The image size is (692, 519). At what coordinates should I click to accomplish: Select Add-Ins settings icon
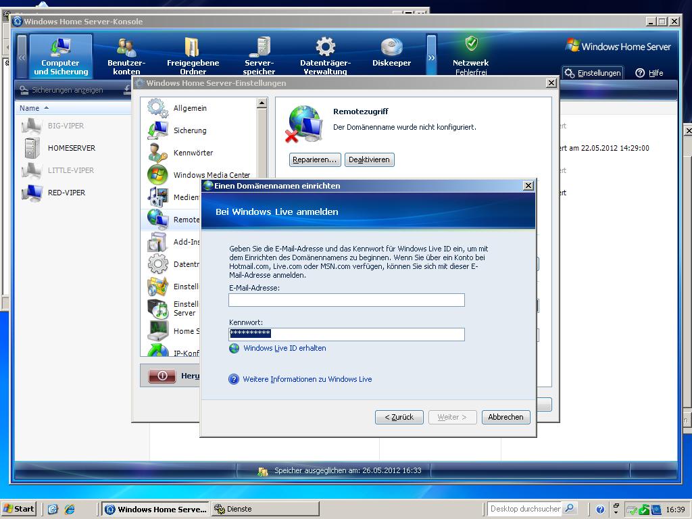pyautogui.click(x=157, y=242)
